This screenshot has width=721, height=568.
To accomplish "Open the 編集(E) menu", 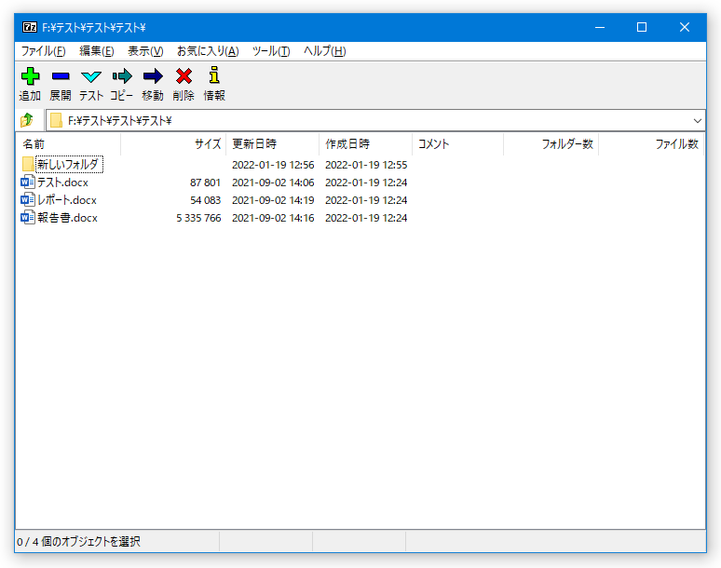I will 97,51.
